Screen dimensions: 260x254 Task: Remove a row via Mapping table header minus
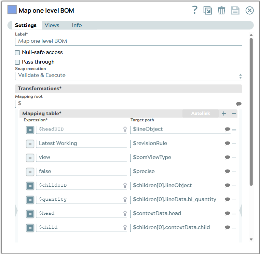(234, 113)
